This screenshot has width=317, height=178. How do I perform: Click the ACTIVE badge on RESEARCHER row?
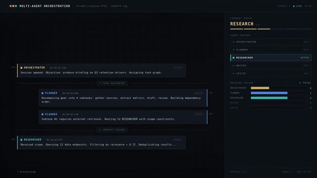click(305, 58)
